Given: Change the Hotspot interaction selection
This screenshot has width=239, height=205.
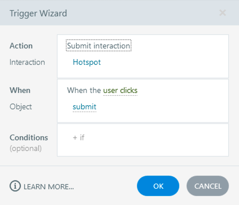Looking at the screenshot, I should click(87, 62).
